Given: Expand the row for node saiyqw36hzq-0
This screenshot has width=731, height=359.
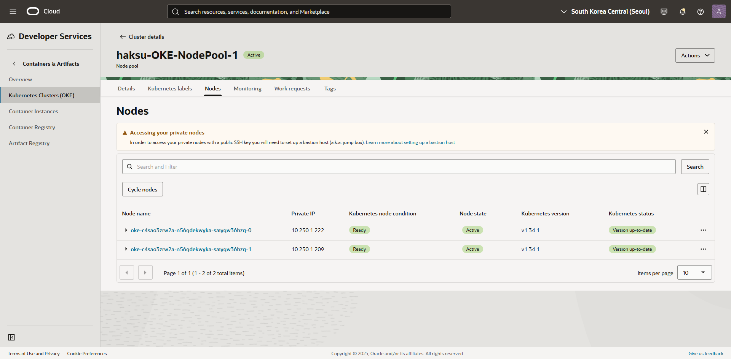Looking at the screenshot, I should pyautogui.click(x=126, y=230).
